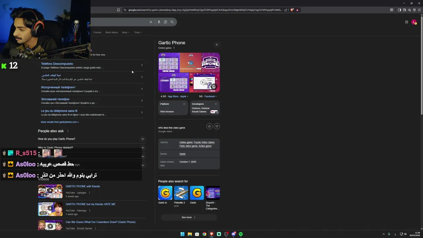This screenshot has width=423, height=238.
Task: Open options for Smosh Games video result
Action: pyautogui.click(x=95, y=228)
